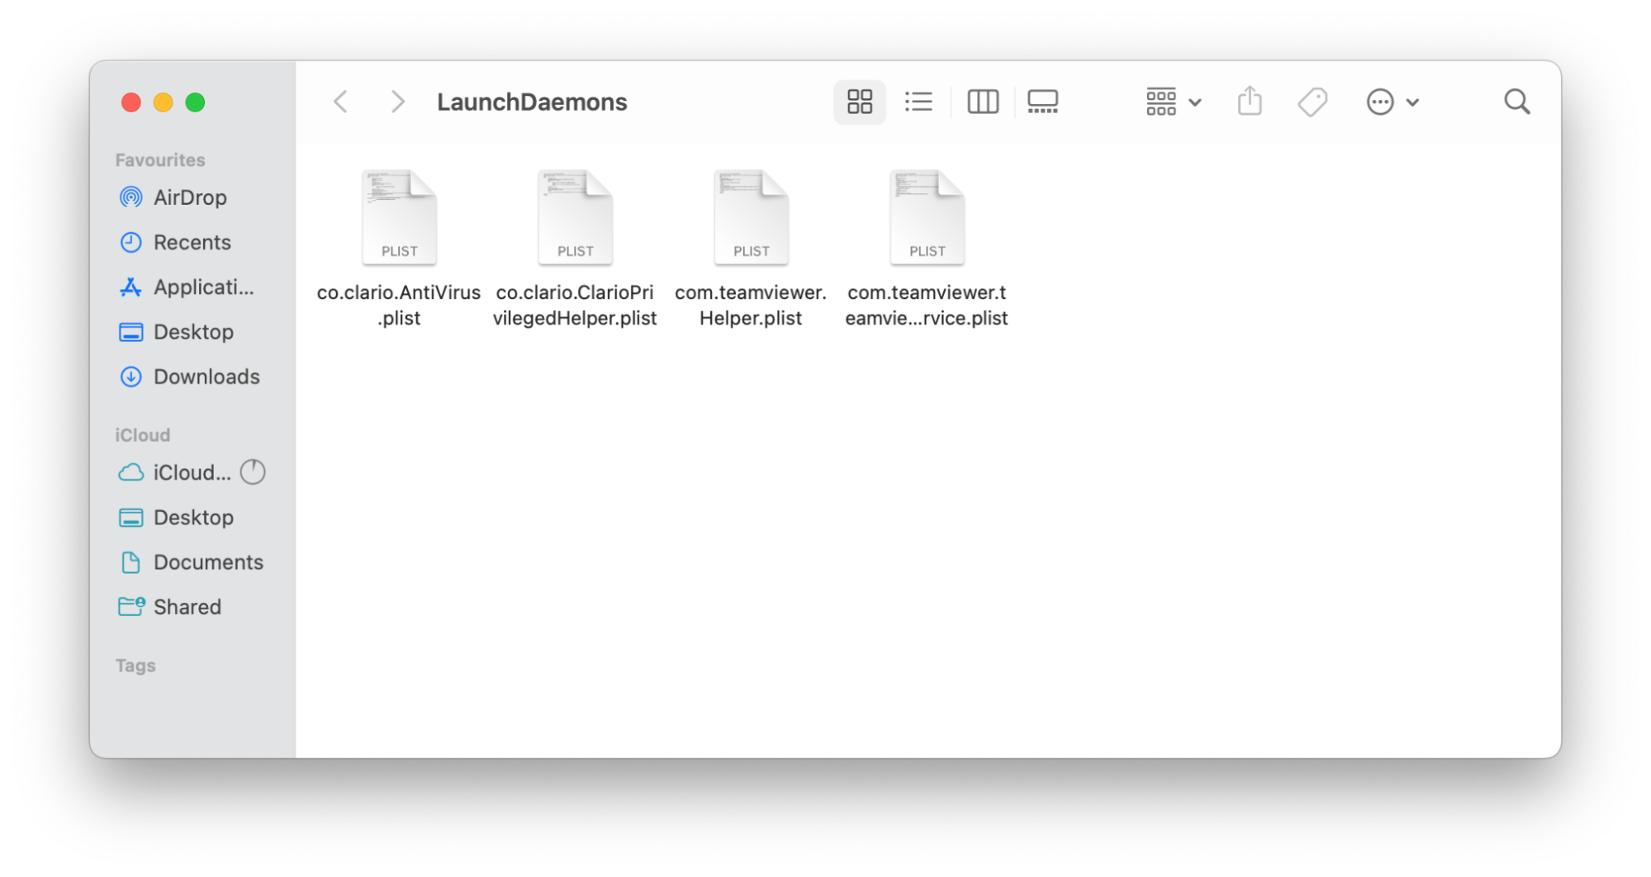Open Documents in the sidebar

pos(192,562)
